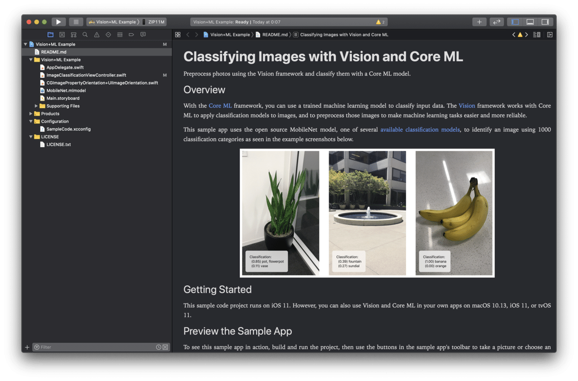The image size is (578, 381).
Task: Open Vision+ML Example jump bar segment
Action: coord(226,35)
